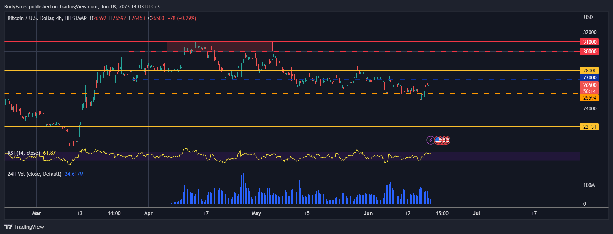Select the red 31000 price label
The image size is (613, 234).
pos(589,42)
